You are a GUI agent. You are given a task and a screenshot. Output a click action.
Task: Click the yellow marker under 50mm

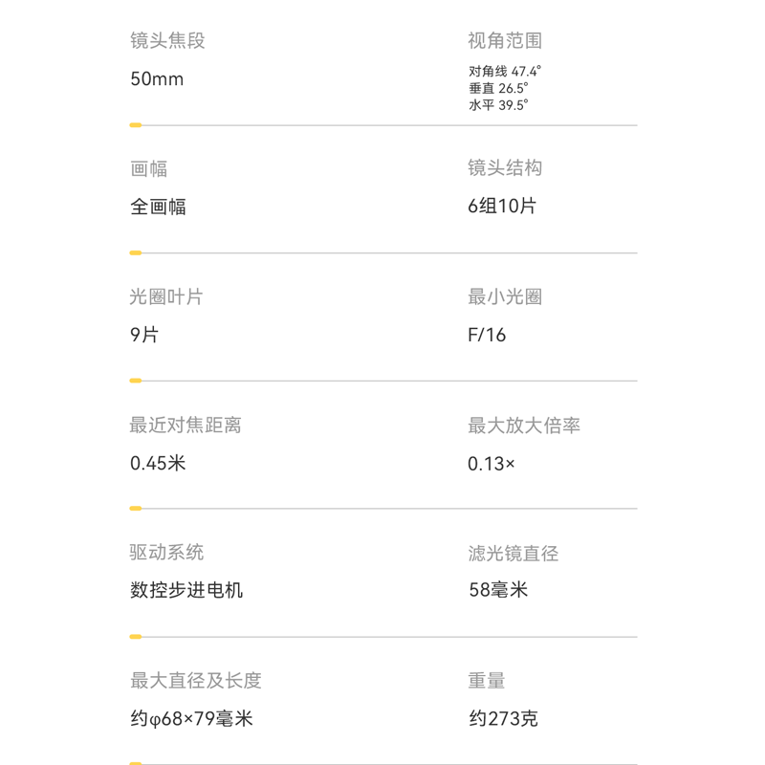click(136, 125)
